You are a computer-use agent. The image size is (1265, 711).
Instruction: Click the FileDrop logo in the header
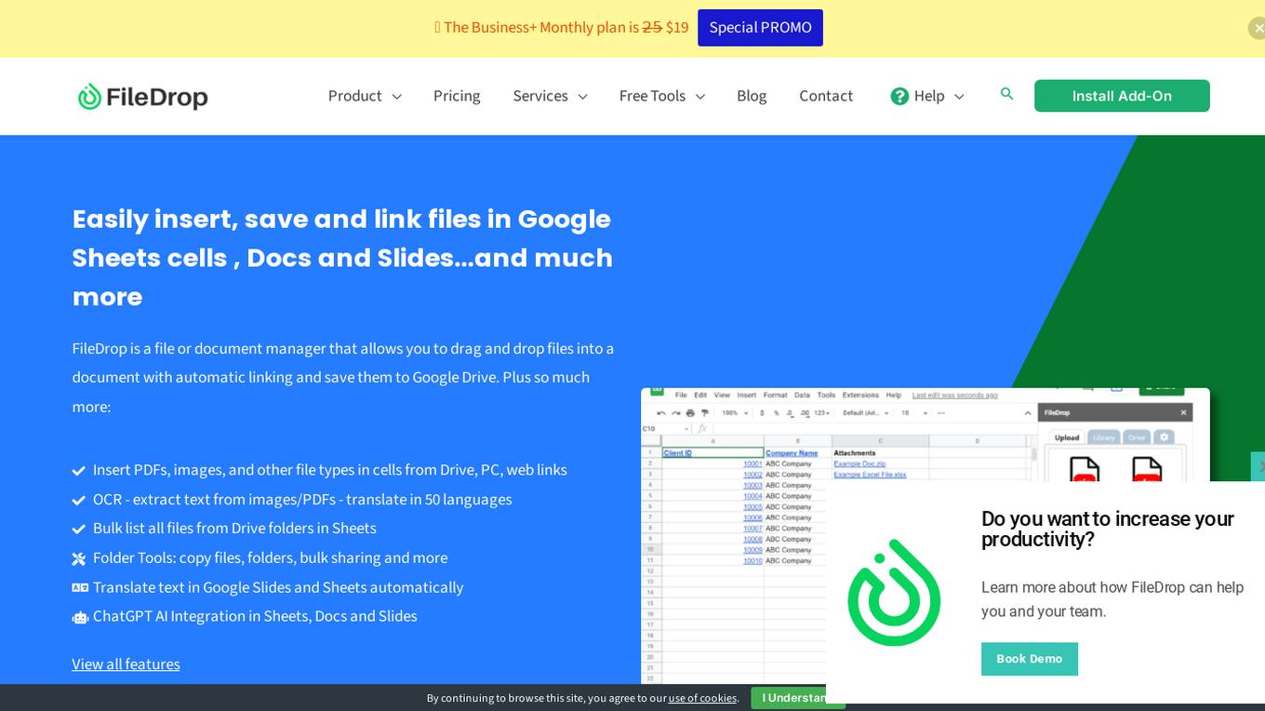(143, 96)
